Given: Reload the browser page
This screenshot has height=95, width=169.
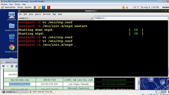Looking at the screenshot, I should 12,66.
